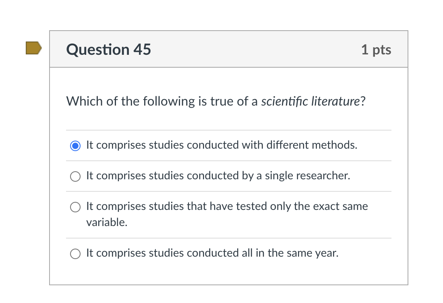Click the word 'true' in the question prompt
443x303 pixels.
[222, 101]
